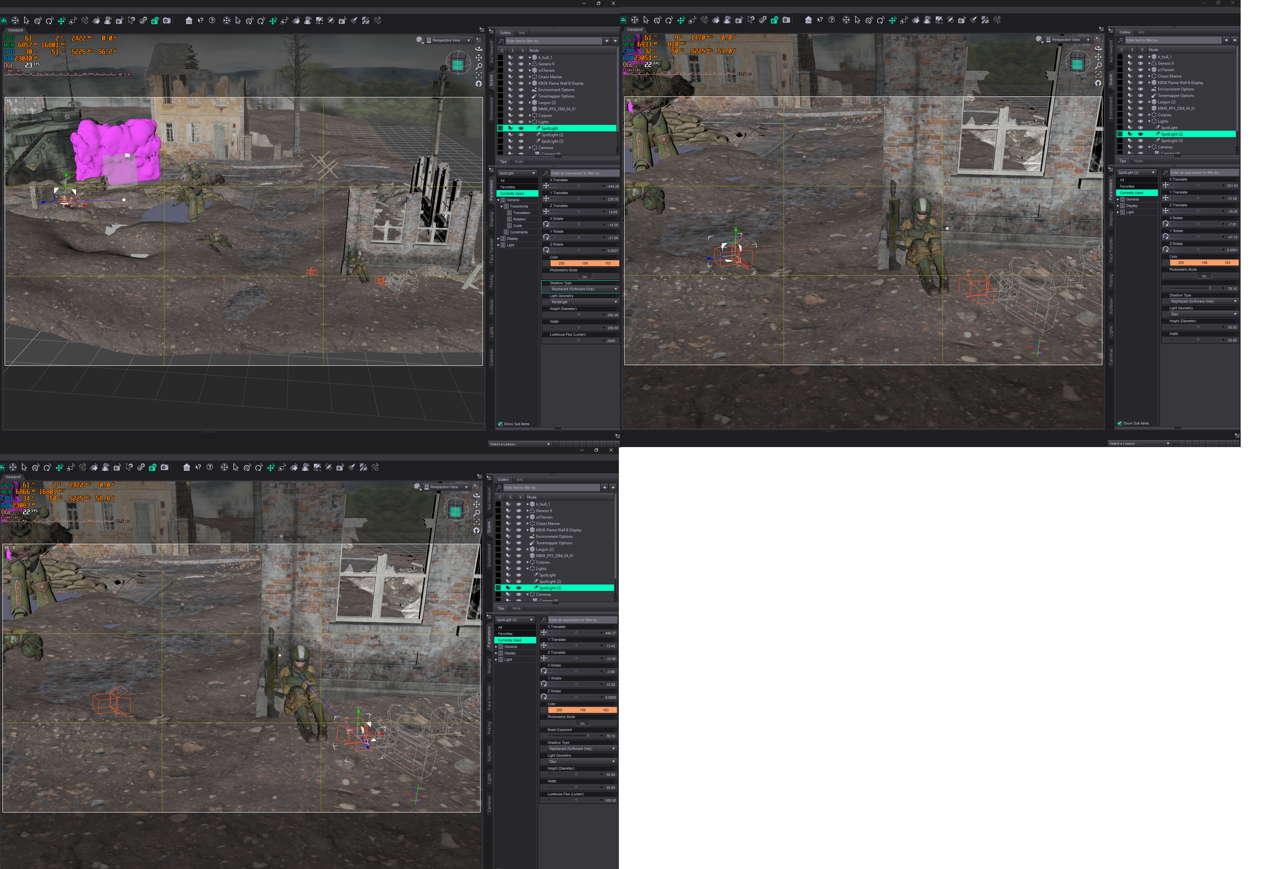Collapse the Transforms group in the parameters tree
This screenshot has width=1288, height=869.
(x=502, y=207)
